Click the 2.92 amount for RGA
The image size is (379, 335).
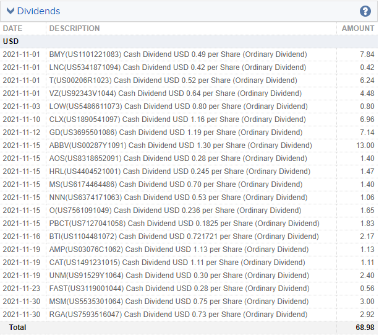367,315
